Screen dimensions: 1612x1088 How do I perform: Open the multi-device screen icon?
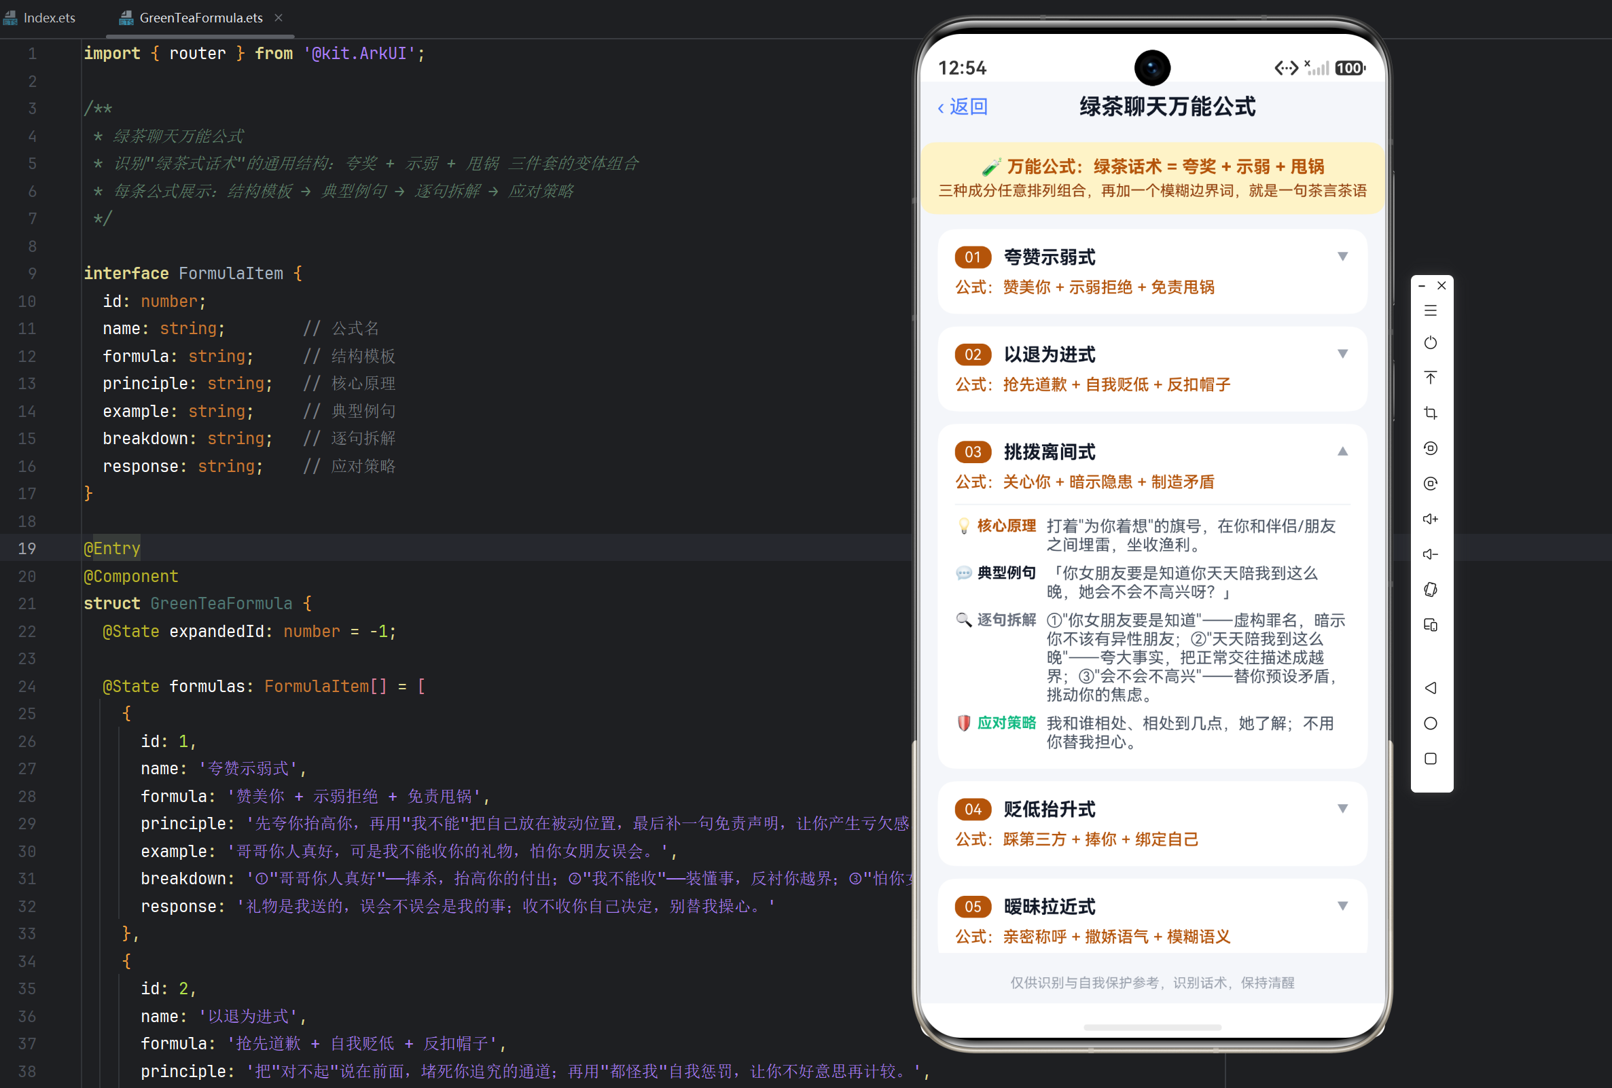pos(1430,625)
